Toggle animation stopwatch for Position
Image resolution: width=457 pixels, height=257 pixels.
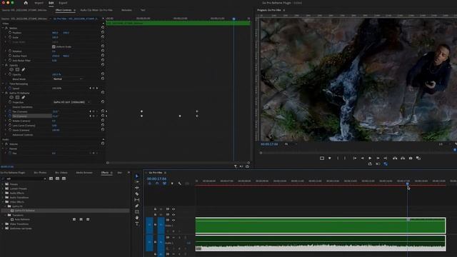(x=10, y=33)
